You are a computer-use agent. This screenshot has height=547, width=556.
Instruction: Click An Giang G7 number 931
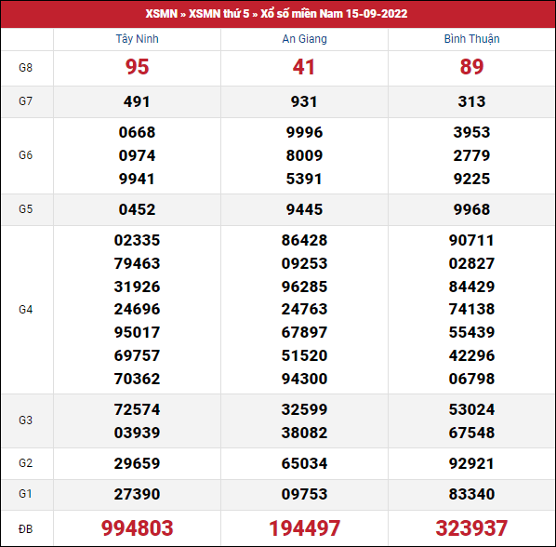pyautogui.click(x=304, y=101)
